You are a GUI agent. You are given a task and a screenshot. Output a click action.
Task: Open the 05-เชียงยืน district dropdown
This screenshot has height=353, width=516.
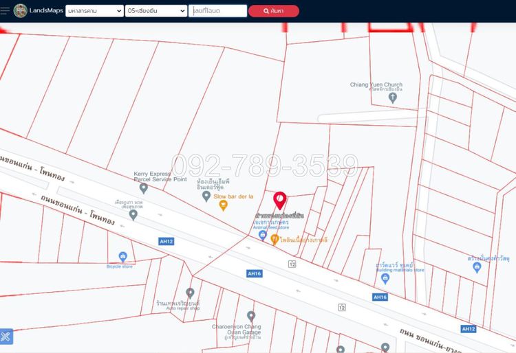coord(156,11)
